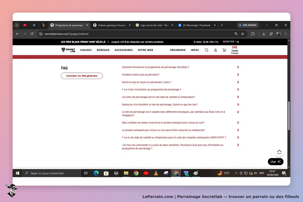Open the OFFRE WEB menu
This screenshot has width=303, height=202.
145,50
